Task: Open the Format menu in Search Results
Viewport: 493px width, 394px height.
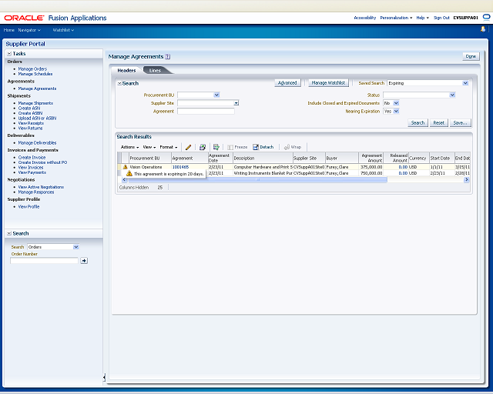Action: (169, 147)
